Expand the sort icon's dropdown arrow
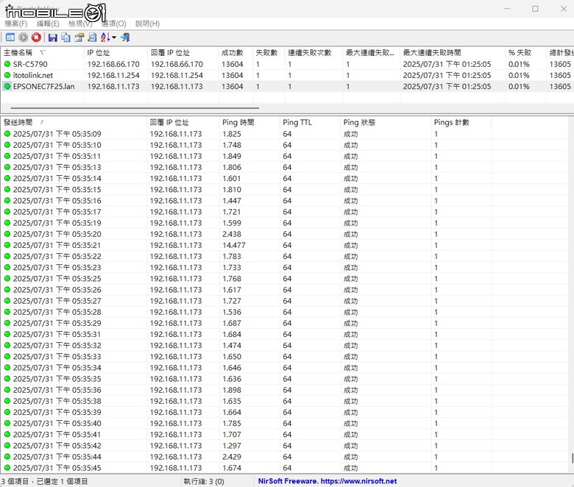574x487 pixels. [114, 38]
